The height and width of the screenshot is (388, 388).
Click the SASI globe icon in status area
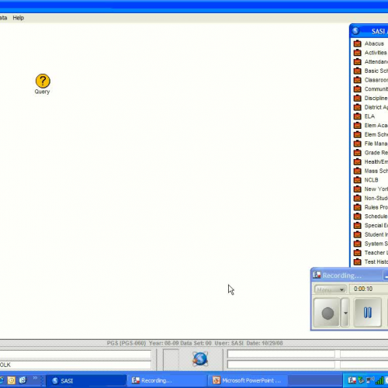tap(200, 359)
